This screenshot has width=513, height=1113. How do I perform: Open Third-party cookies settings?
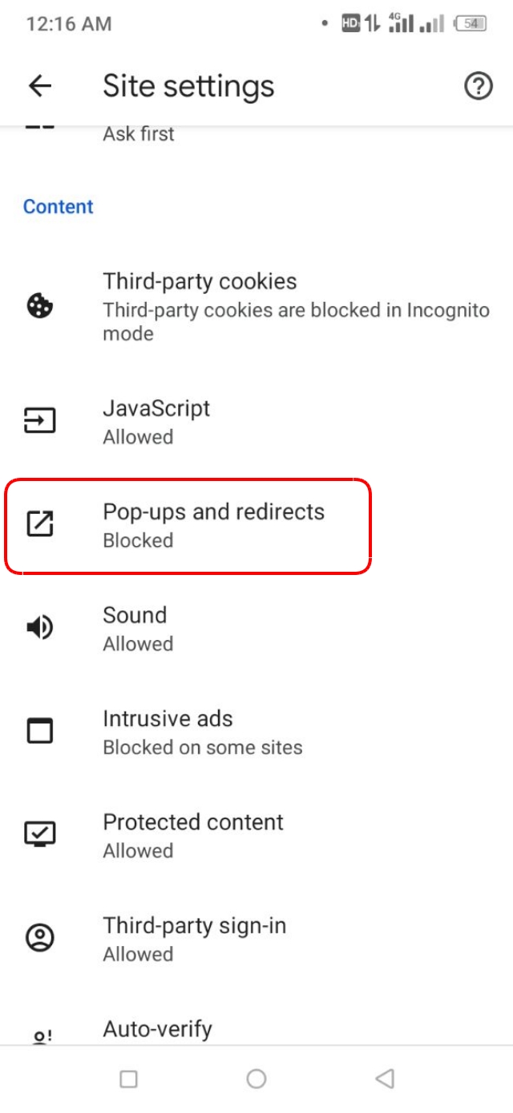pos(240,305)
